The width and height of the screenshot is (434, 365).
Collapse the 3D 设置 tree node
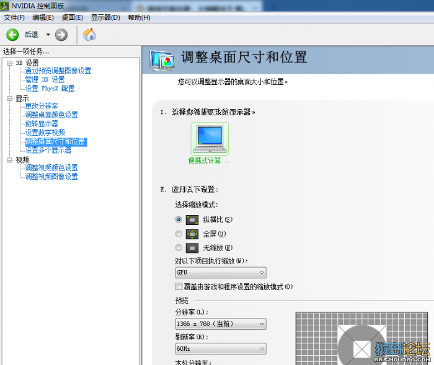pyautogui.click(x=10, y=63)
